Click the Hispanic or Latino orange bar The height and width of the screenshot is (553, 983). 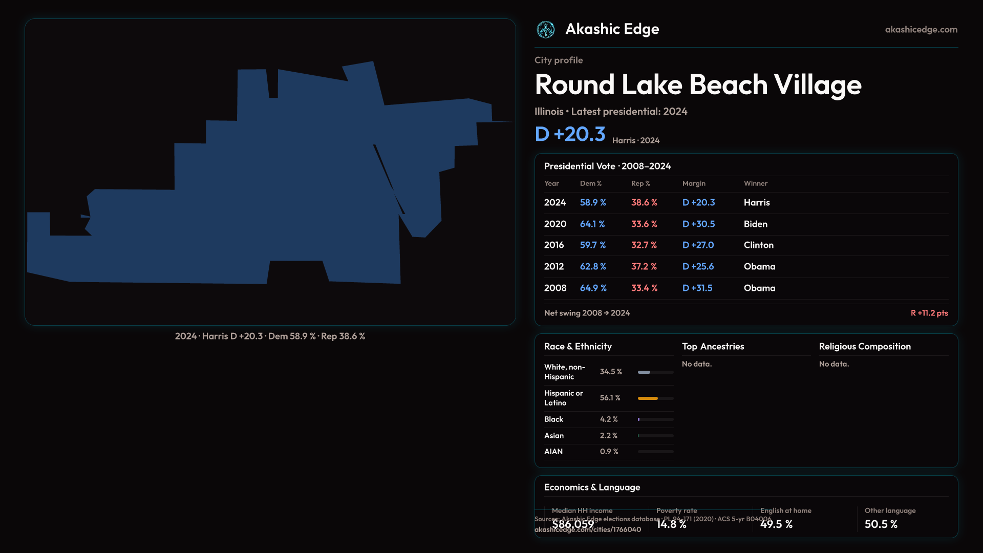point(648,398)
